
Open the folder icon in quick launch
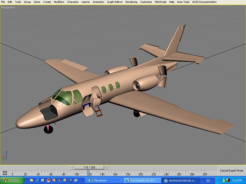click(x=32, y=180)
